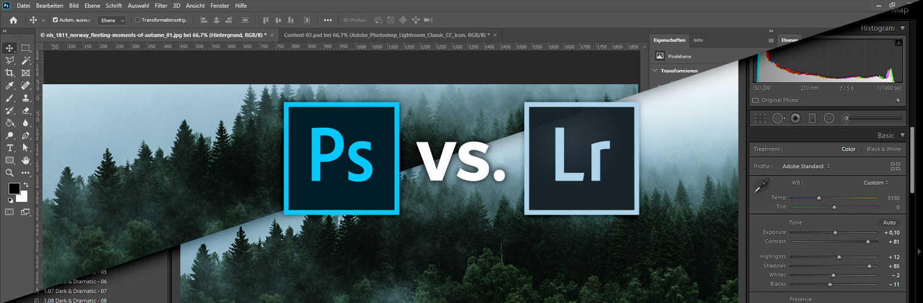Select the Blur droplet tool
The image size is (923, 303).
(x=26, y=123)
